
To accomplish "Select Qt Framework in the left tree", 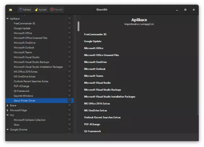I will (21, 91).
